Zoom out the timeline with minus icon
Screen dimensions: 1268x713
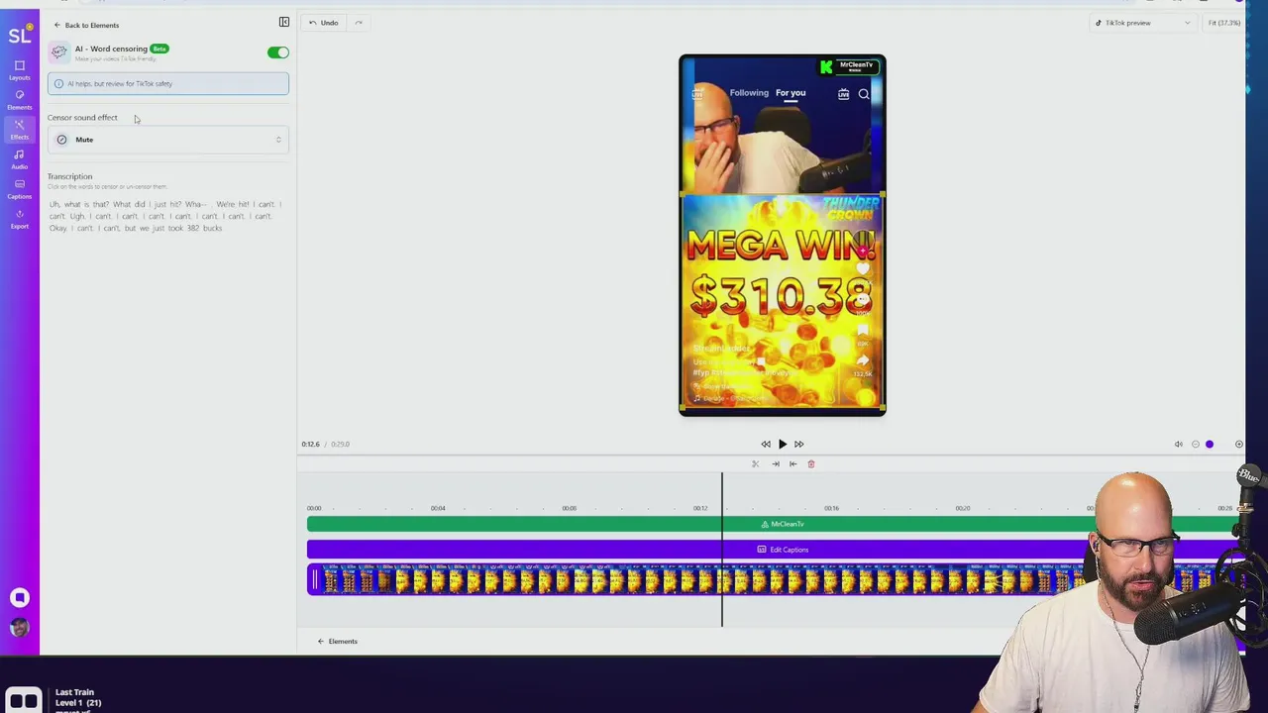(1195, 444)
